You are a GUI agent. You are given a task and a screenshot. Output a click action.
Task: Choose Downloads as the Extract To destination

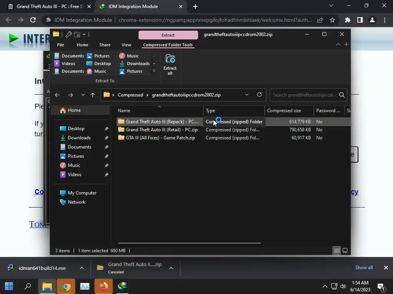[x=134, y=64]
